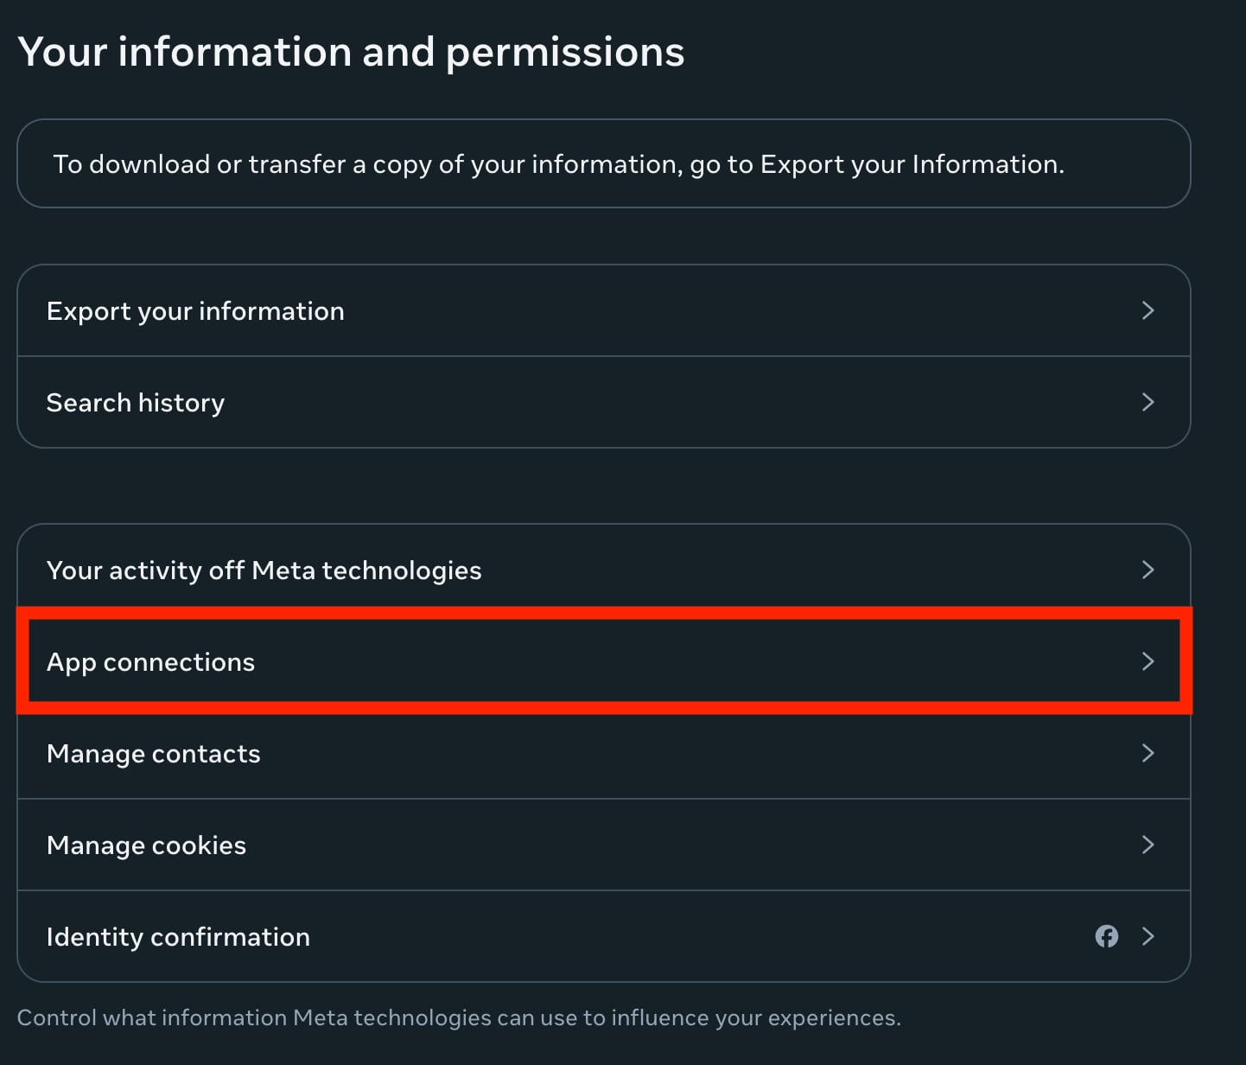The image size is (1246, 1065).
Task: Click chevron in Your activity off Meta row
Action: (x=1148, y=570)
